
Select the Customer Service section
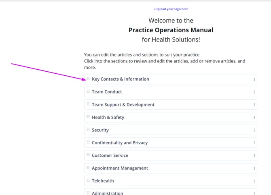click(x=110, y=156)
